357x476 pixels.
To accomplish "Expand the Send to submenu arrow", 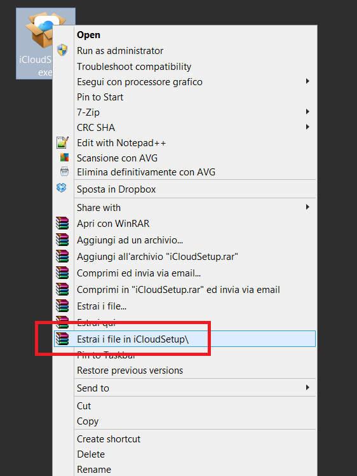I will (307, 388).
